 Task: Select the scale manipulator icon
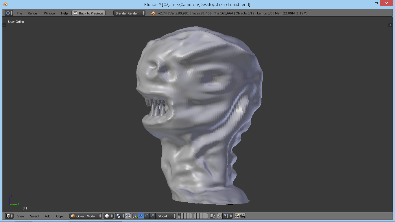[152, 216]
